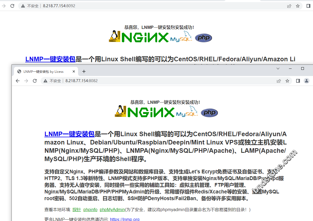Click the front window heading 恭喜您，LNMP一键安装包安装成功!
This screenshot has width=313, height=221.
tap(165, 102)
